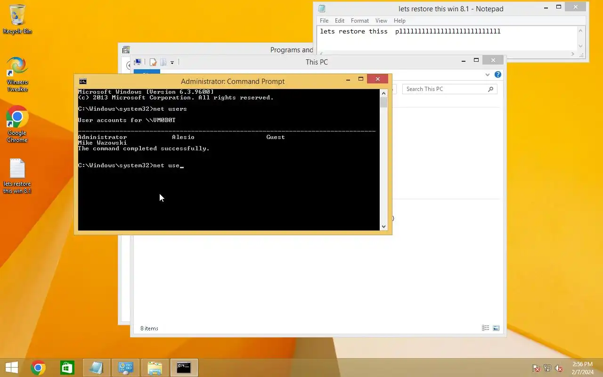
Task: Expand the This PC ribbon chevron
Action: click(488, 74)
